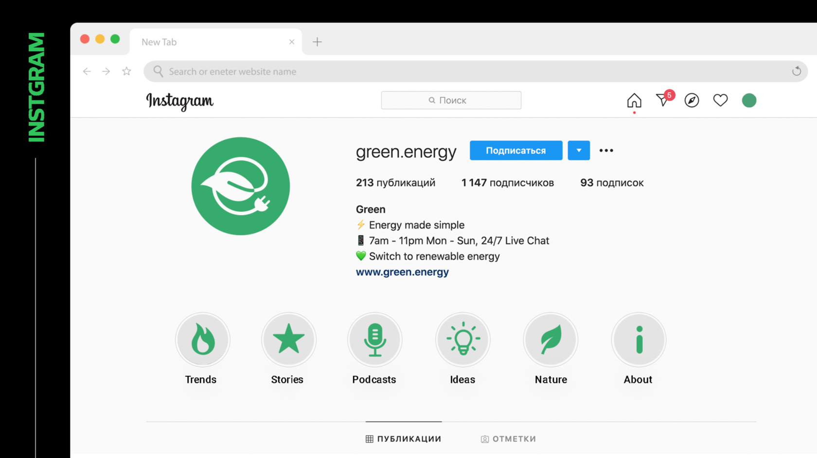Close the browser window
Image resolution: width=817 pixels, height=458 pixels.
click(x=85, y=39)
